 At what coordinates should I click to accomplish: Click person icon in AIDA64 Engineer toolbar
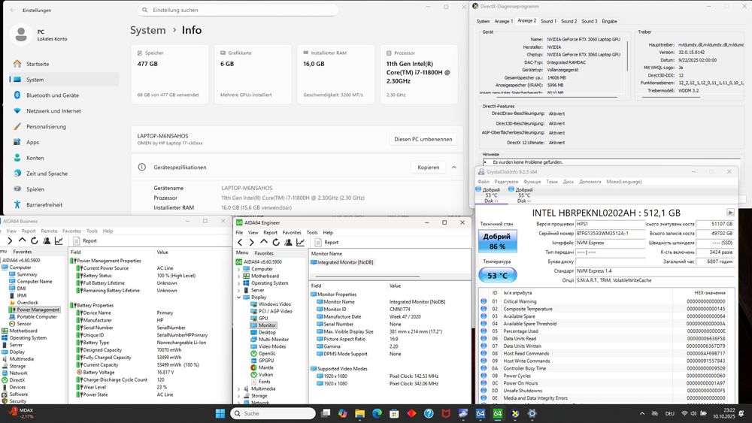click(x=288, y=243)
